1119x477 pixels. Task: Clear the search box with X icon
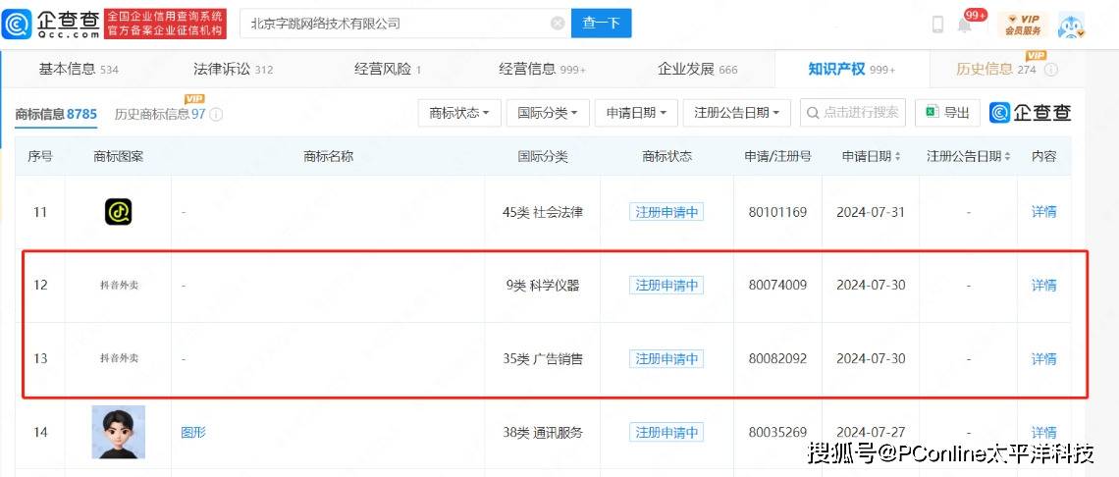point(558,24)
